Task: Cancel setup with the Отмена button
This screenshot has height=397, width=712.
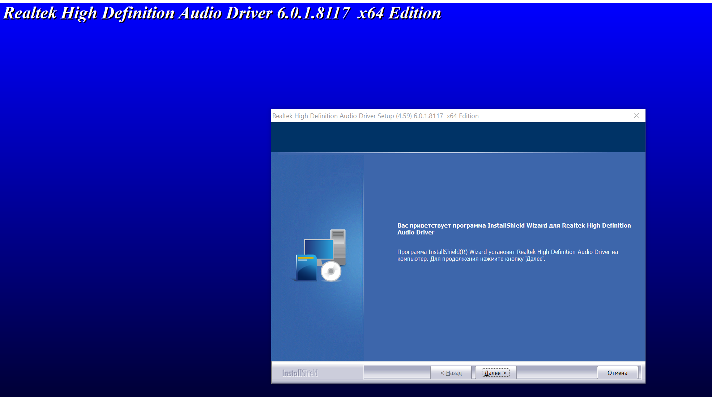Action: pyautogui.click(x=617, y=373)
